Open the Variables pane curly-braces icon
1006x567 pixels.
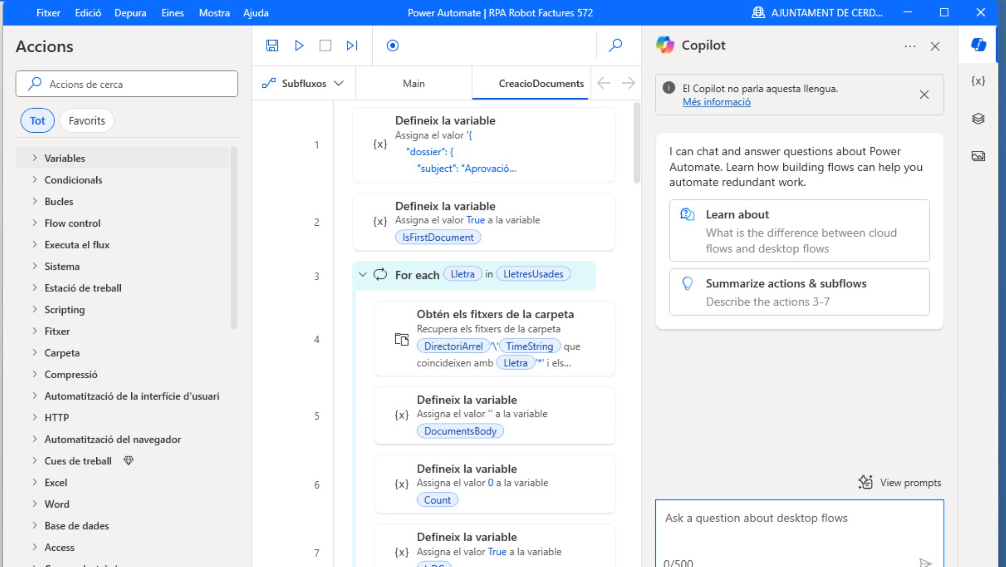click(x=978, y=81)
